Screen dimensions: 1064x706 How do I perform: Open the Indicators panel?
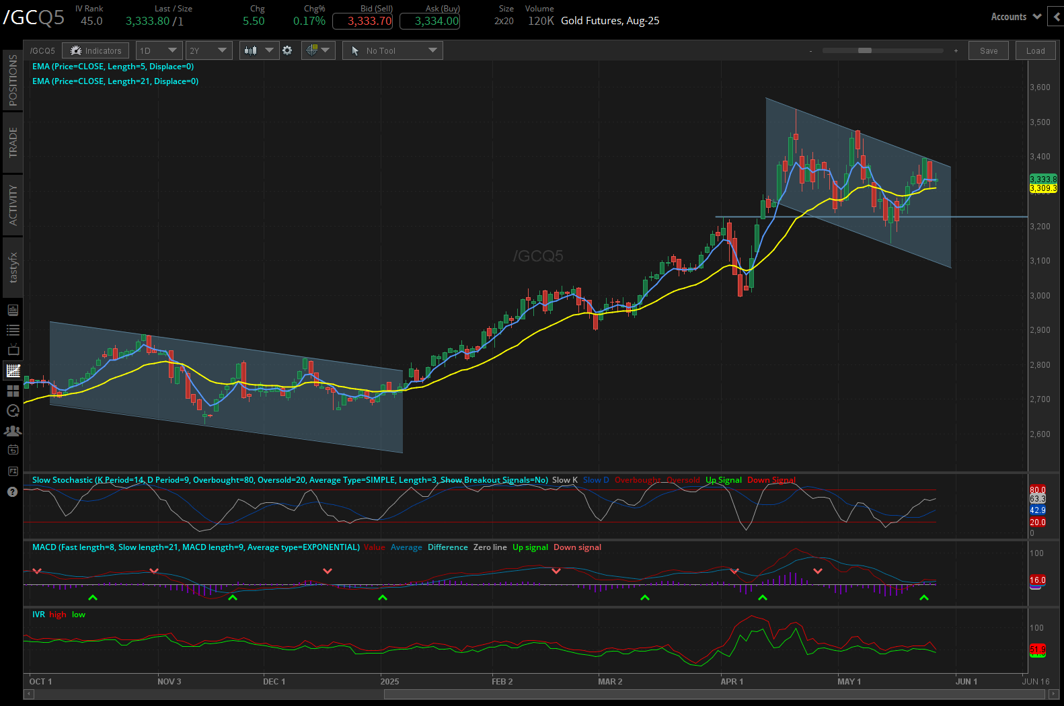tap(95, 50)
